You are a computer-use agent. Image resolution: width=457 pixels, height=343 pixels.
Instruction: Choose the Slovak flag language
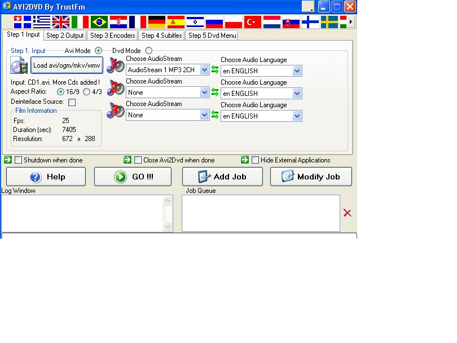pyautogui.click(x=291, y=22)
